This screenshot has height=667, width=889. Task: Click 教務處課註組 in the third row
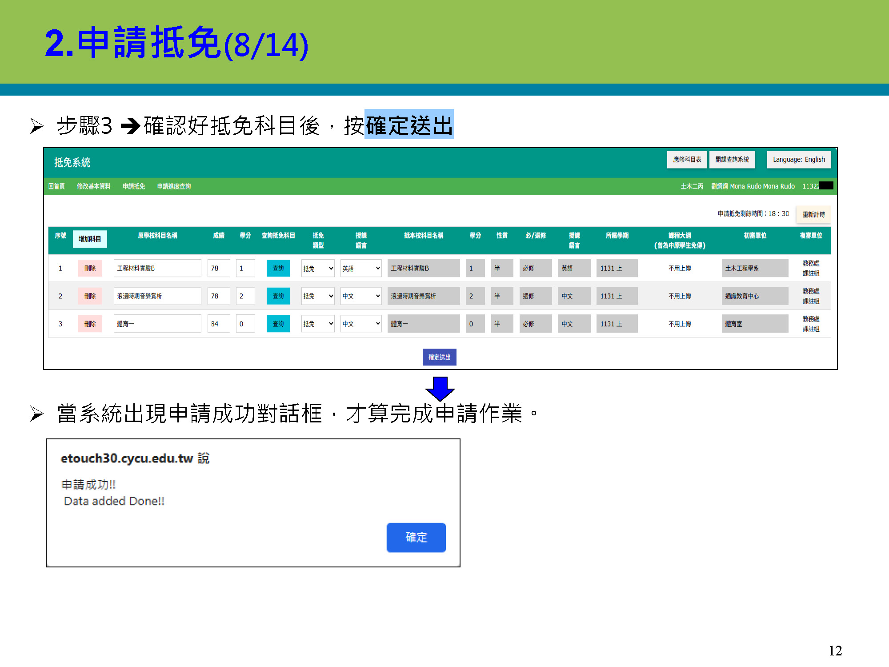tap(811, 324)
